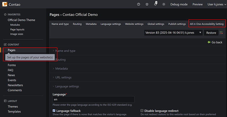Open the Version 83 dropdown

[x=173, y=33]
